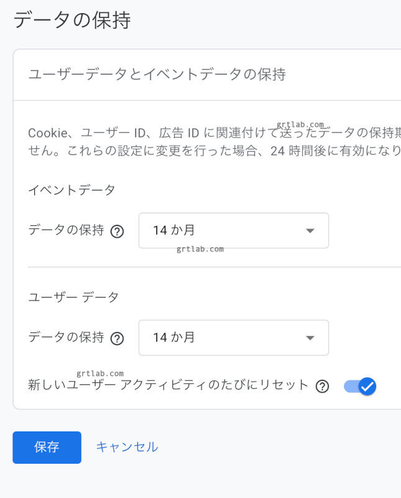This screenshot has height=498, width=401.
Task: Toggle reset on new user activity switch
Action: pyautogui.click(x=361, y=387)
